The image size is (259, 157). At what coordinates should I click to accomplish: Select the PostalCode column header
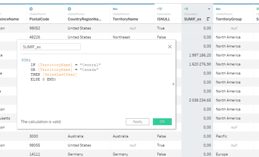pyautogui.click(x=39, y=19)
